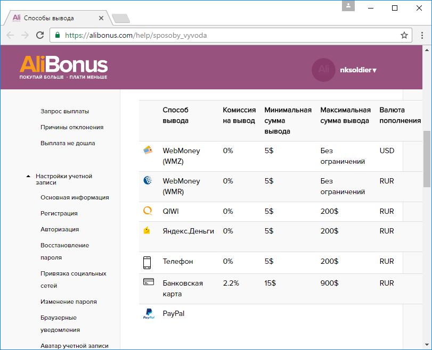Go back using browser back arrow
Image resolution: width=432 pixels, height=350 pixels.
[x=10, y=35]
